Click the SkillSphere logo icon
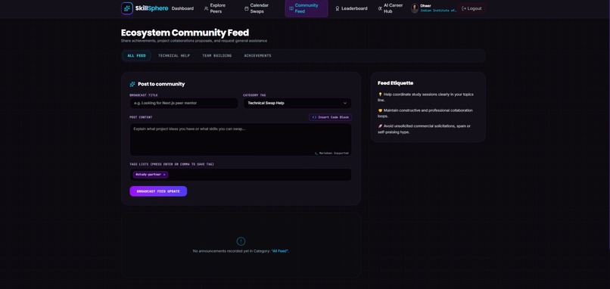Viewport: 610px width, 289px height. coord(127,8)
